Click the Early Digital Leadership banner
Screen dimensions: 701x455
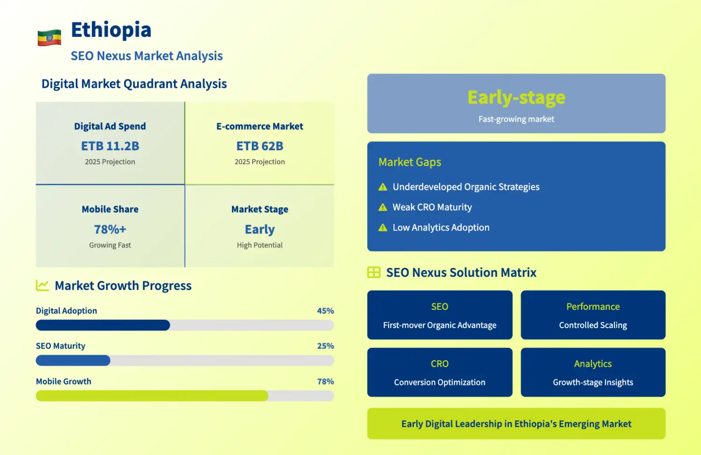pyautogui.click(x=516, y=424)
